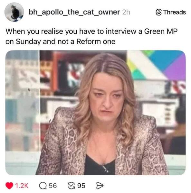191x193 pixels.
Task: Repost using the circular arrows icon
Action: tap(72, 186)
